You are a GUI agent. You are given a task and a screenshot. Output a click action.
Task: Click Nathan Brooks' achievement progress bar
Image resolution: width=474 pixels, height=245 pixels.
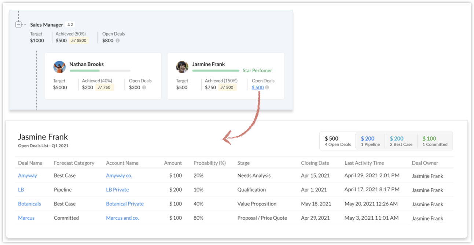[x=100, y=71]
